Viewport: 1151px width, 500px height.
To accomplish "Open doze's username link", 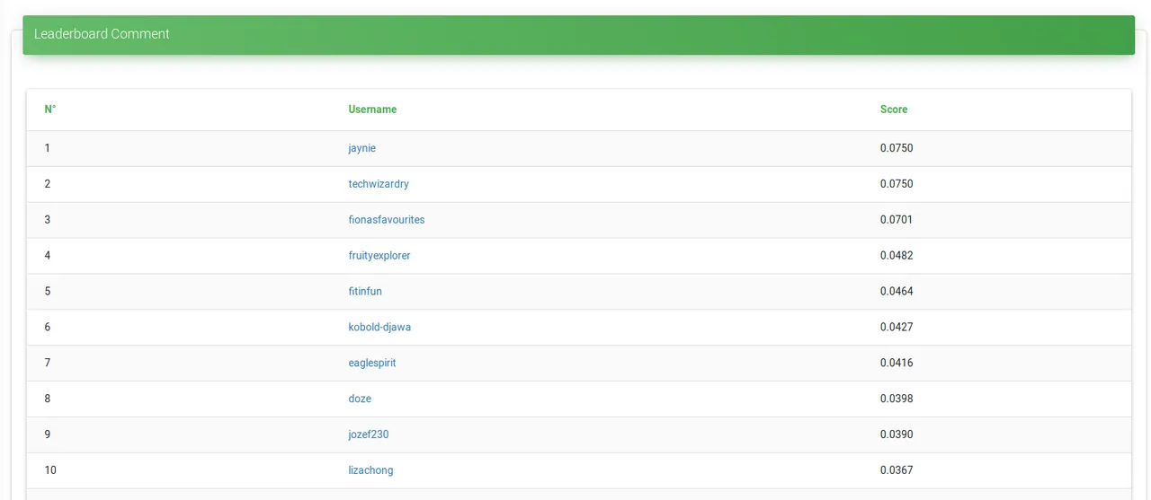I will pyautogui.click(x=360, y=399).
